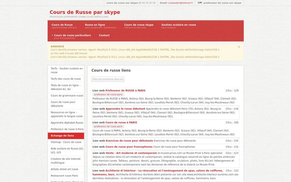Click the Clics : 131 counter

point(232,147)
